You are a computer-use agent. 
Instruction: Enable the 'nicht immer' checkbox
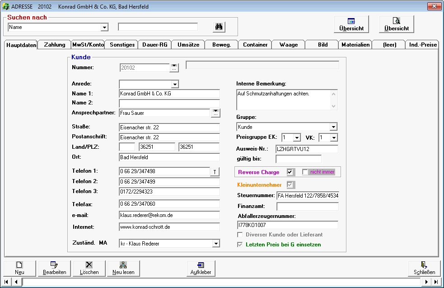305,172
